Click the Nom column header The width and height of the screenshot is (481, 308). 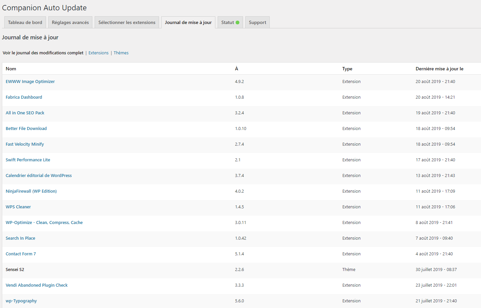tap(11, 69)
